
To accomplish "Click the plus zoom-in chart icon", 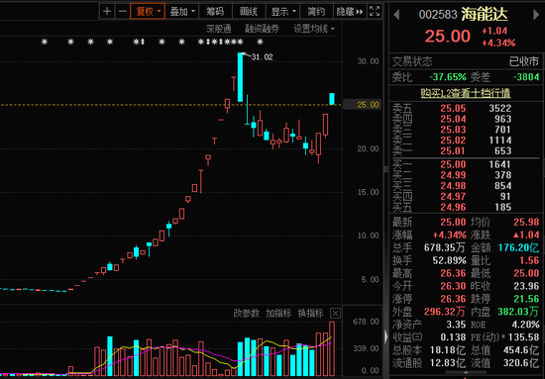I will pos(107,12).
